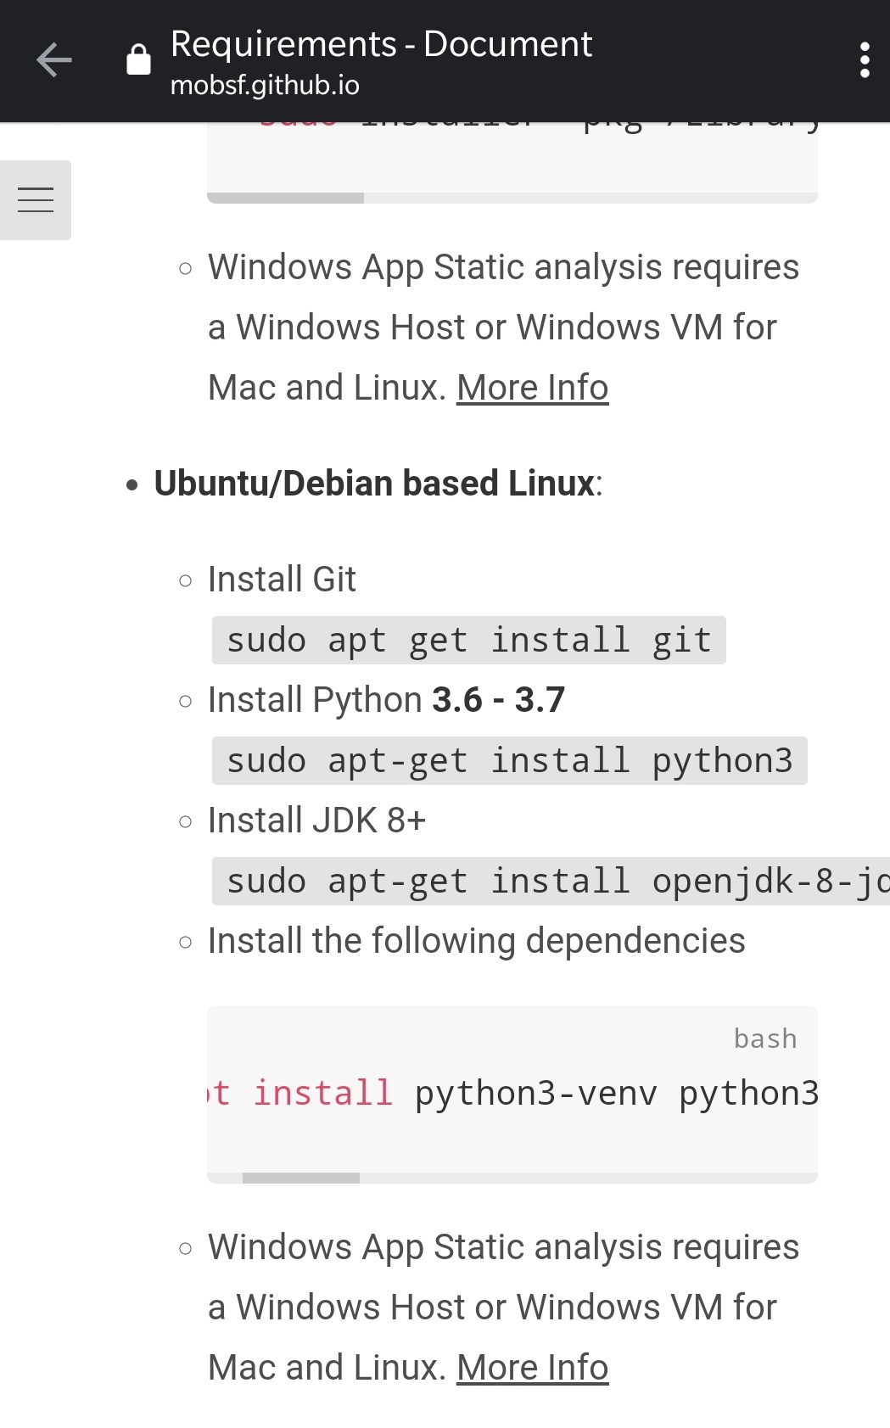The height and width of the screenshot is (1428, 890).
Task: Open the bottom 'More Info' link
Action: [531, 1366]
